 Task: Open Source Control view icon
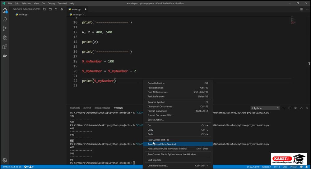point(5,28)
